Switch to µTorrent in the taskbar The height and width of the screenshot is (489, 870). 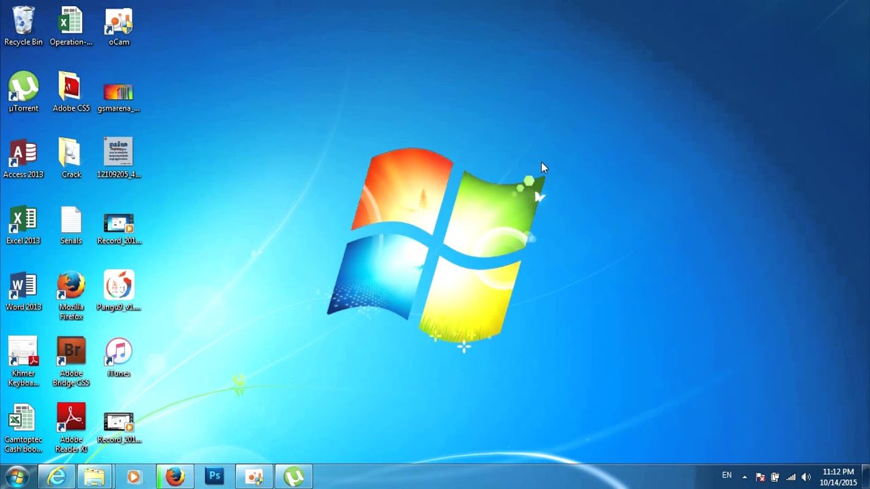tap(294, 477)
